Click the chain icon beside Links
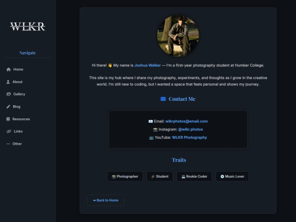The width and height of the screenshot is (296, 222). (x=9, y=132)
